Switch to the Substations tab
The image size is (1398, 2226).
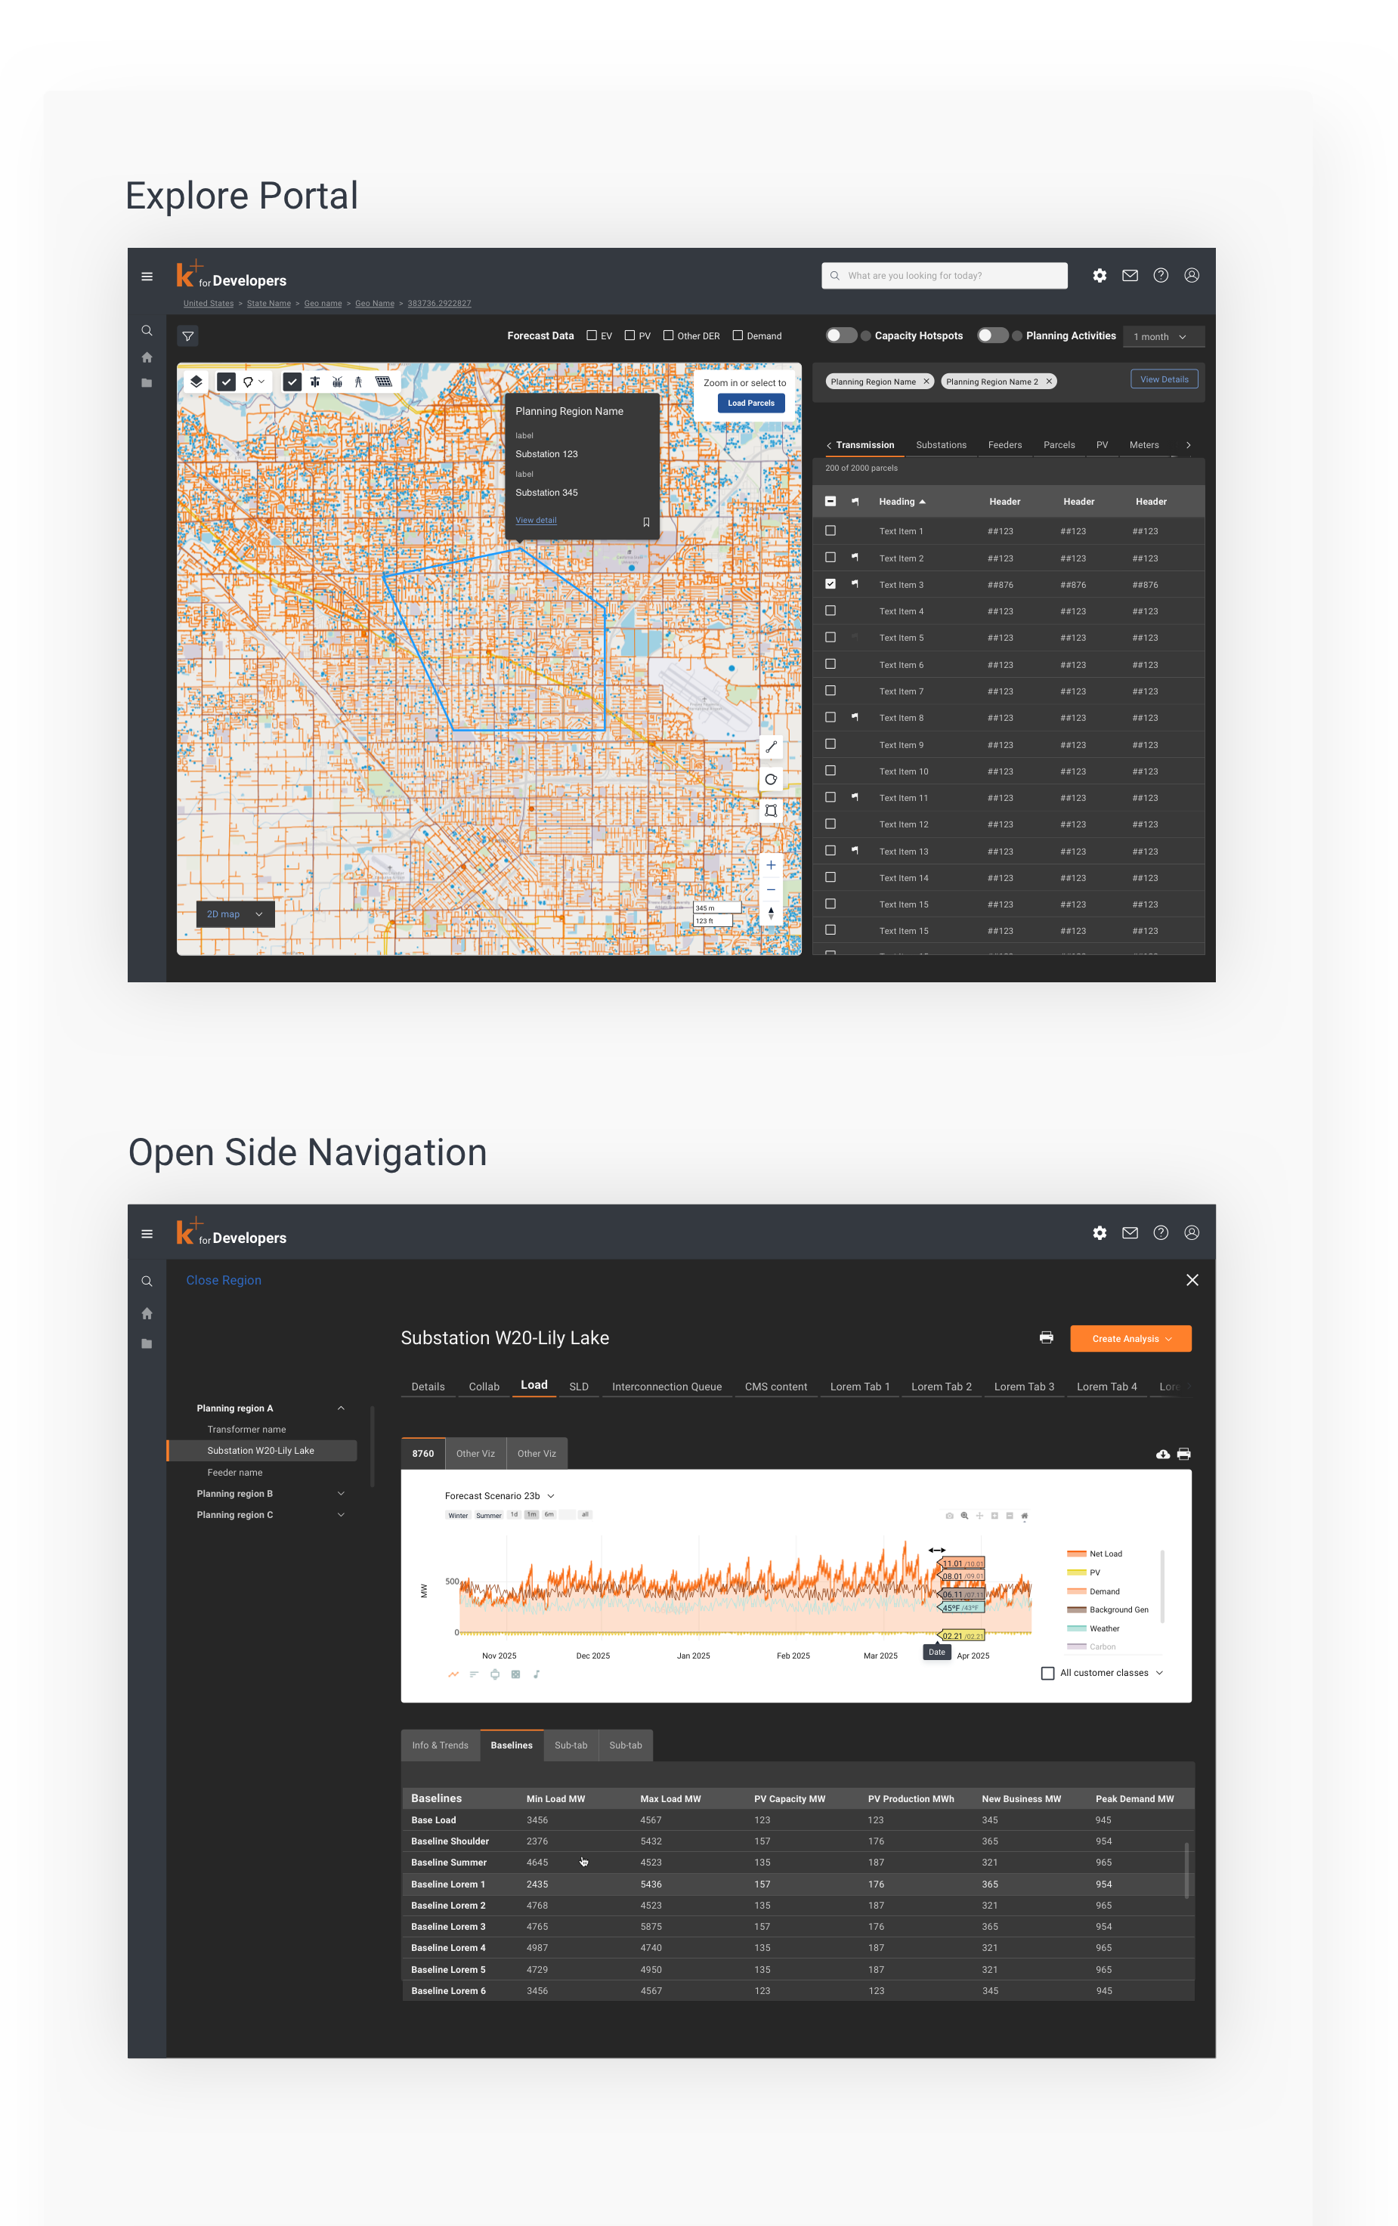coord(940,446)
